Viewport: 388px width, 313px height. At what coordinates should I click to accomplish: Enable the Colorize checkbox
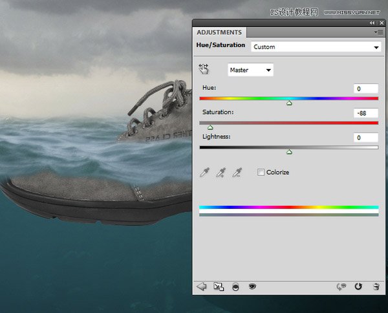pos(261,172)
